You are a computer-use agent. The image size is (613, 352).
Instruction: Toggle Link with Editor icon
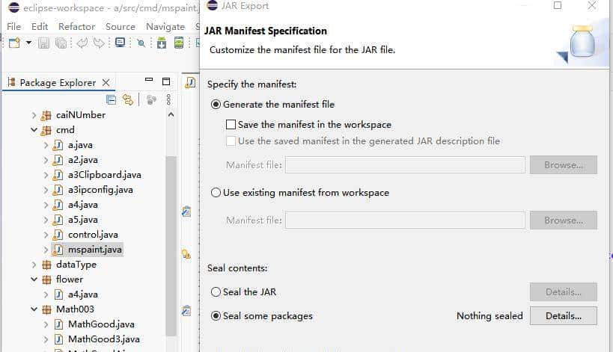click(128, 99)
